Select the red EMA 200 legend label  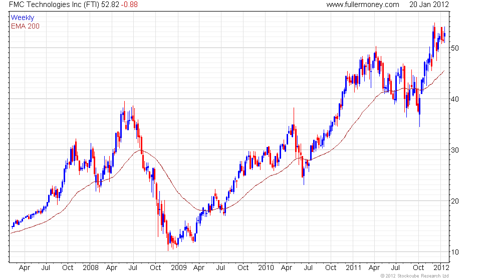(x=26, y=26)
